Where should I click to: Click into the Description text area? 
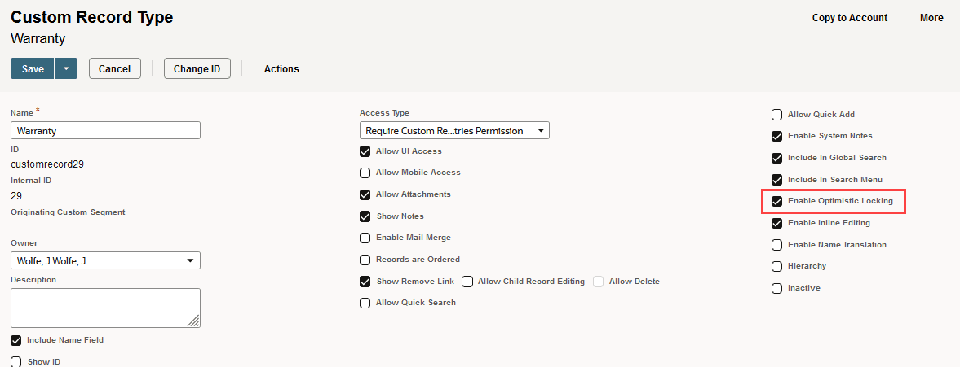[x=105, y=308]
